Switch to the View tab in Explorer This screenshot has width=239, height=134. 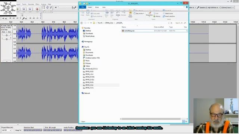coord(104,7)
